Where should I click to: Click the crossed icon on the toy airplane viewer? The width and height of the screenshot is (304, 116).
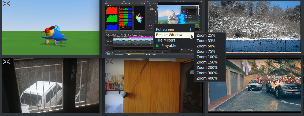[7, 3]
